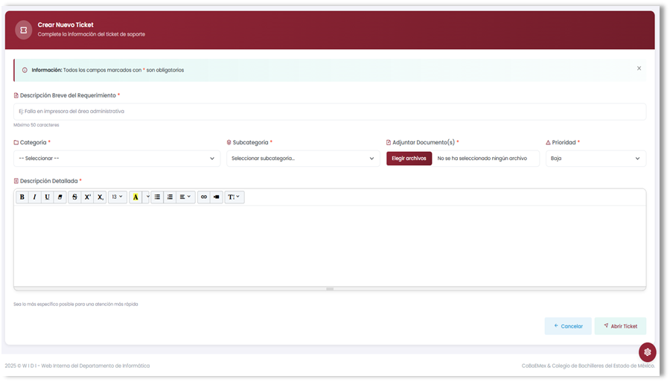Click the superscript icon

pos(87,197)
